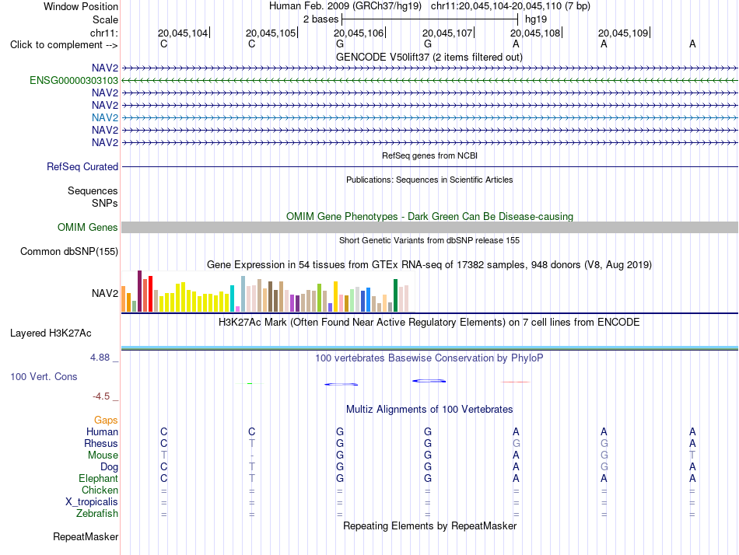Click position marker 20,045,104
This screenshot has height=555, width=739.
point(182,33)
